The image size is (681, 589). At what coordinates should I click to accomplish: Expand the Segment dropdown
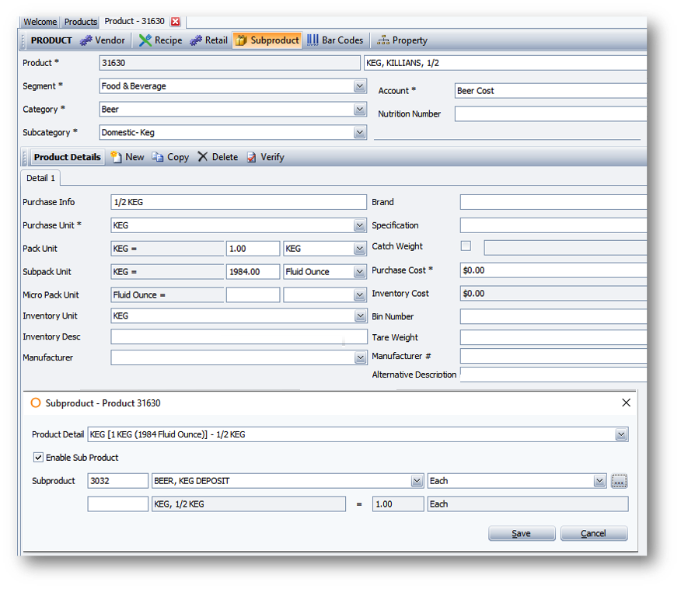[x=360, y=86]
